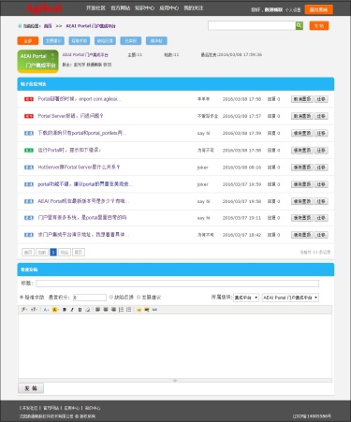Open footer 官方网站 link
This screenshot has height=422, width=351.
[51, 408]
